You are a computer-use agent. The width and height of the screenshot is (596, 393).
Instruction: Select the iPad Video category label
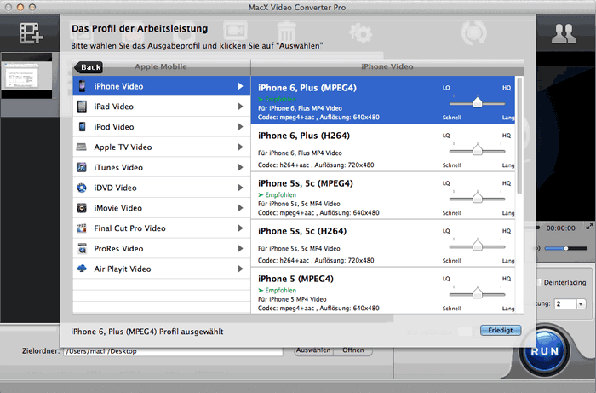coord(113,107)
